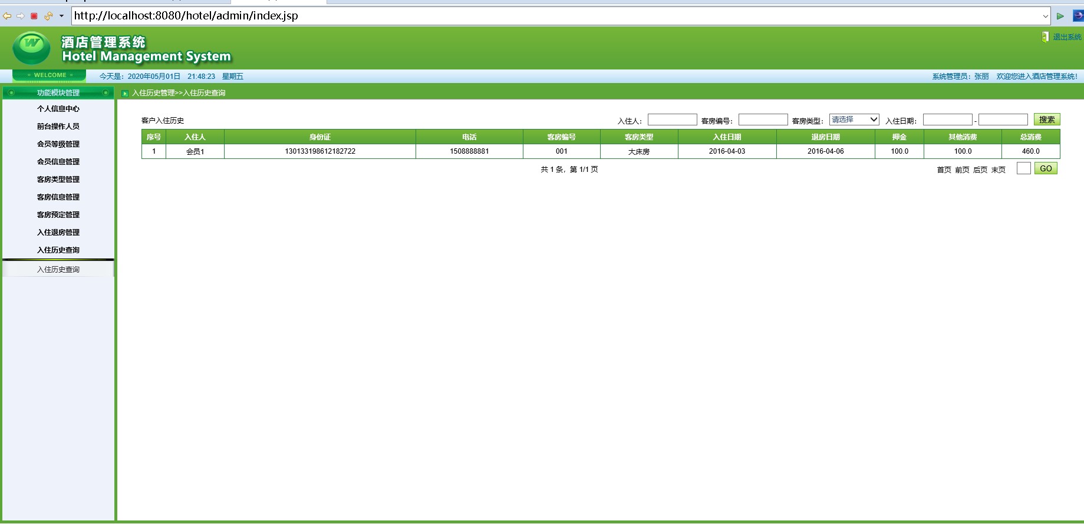Click the 功能模块管理 sidebar header
1084x524 pixels.
tap(58, 92)
